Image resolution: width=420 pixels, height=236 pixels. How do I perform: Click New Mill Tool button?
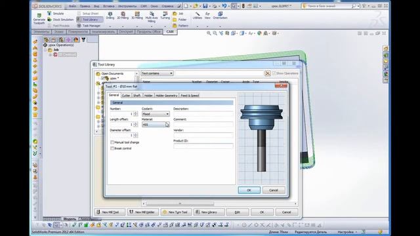pyautogui.click(x=110, y=212)
